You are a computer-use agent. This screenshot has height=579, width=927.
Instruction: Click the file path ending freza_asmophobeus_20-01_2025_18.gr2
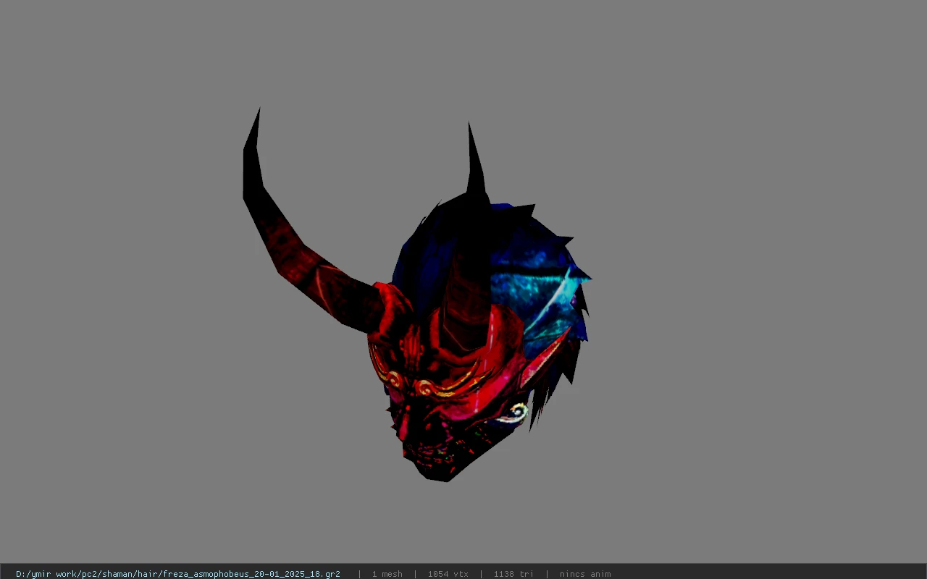(x=178, y=574)
